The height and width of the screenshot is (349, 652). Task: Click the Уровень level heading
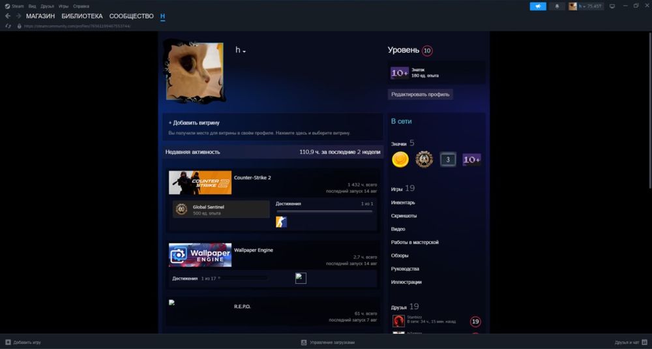[404, 50]
